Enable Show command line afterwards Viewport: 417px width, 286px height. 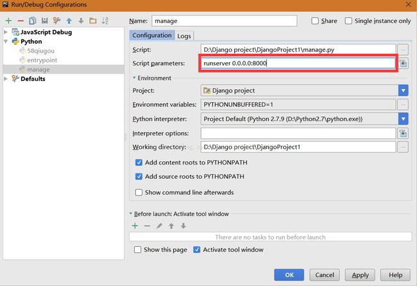tap(139, 192)
